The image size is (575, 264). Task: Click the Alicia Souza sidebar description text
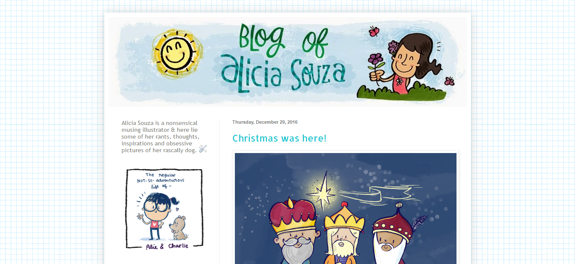coord(160,136)
